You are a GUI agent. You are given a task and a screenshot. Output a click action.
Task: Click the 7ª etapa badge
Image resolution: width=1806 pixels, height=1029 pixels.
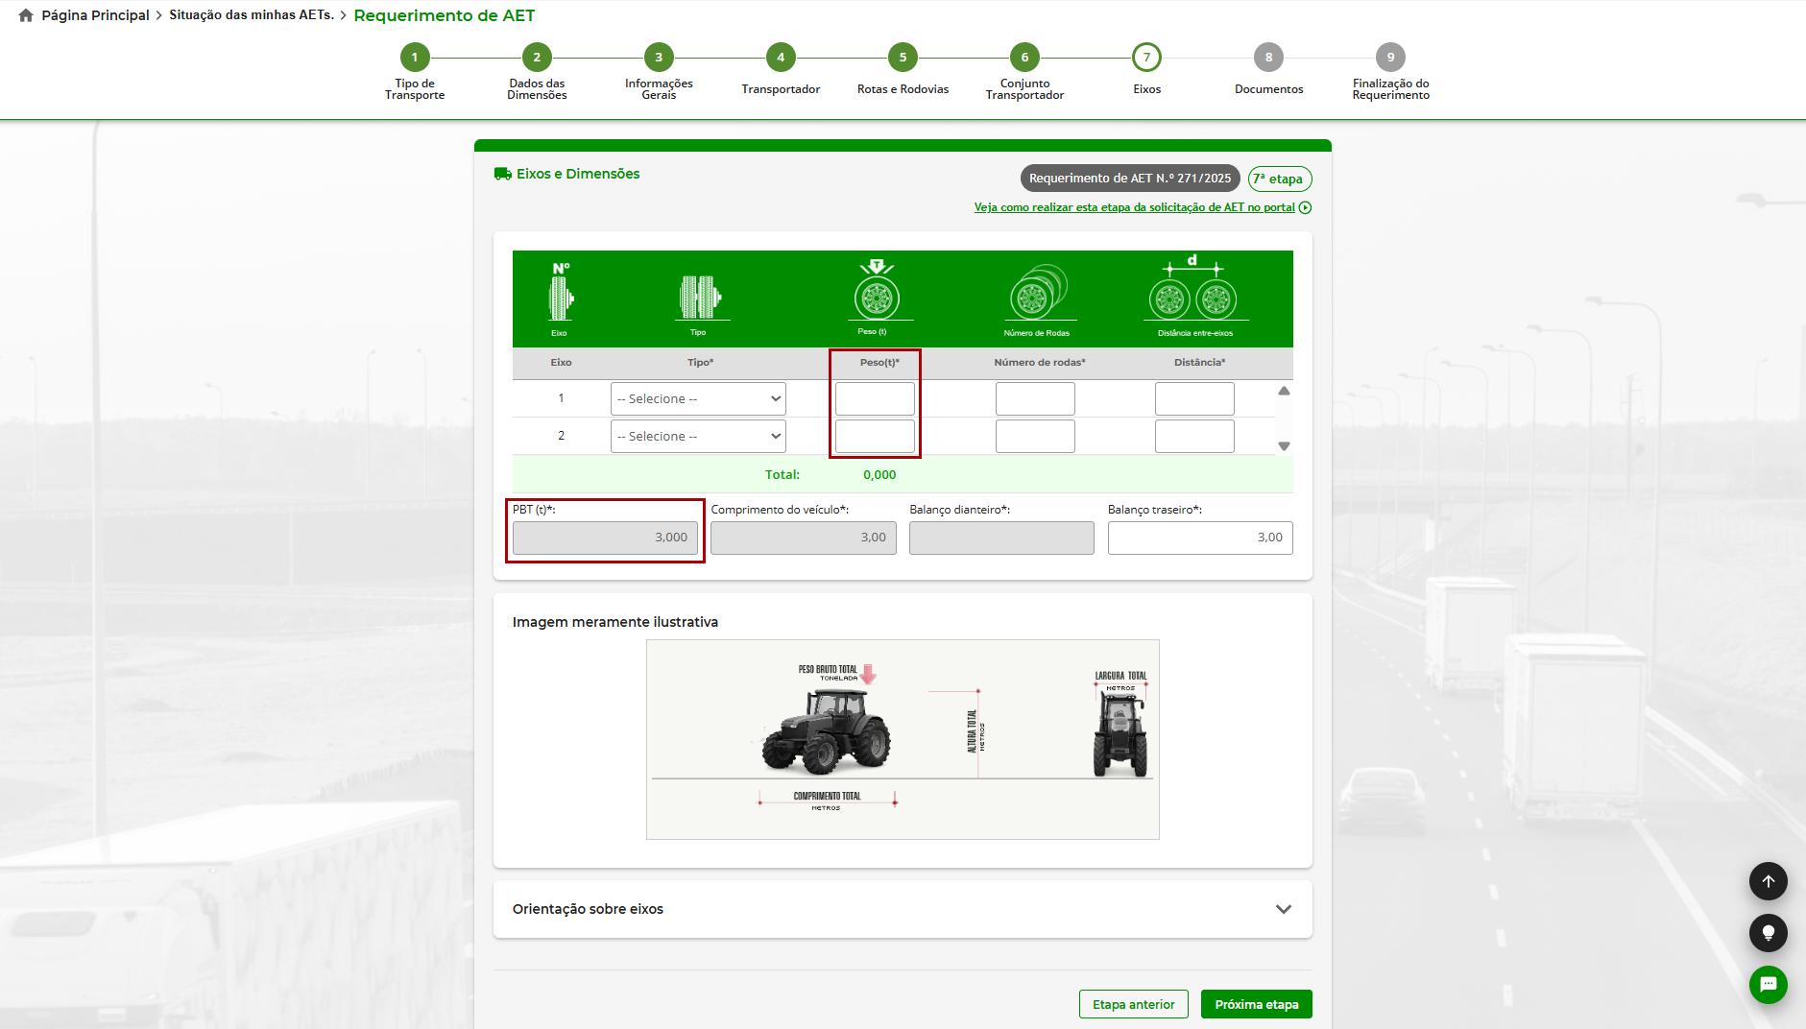[x=1279, y=179]
